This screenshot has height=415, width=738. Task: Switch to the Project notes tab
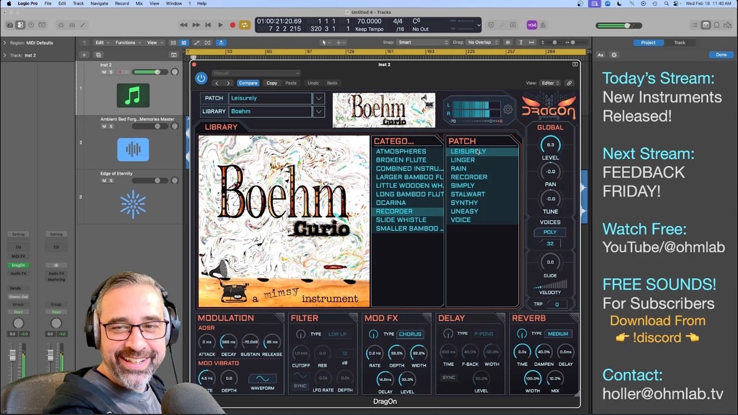tap(648, 43)
